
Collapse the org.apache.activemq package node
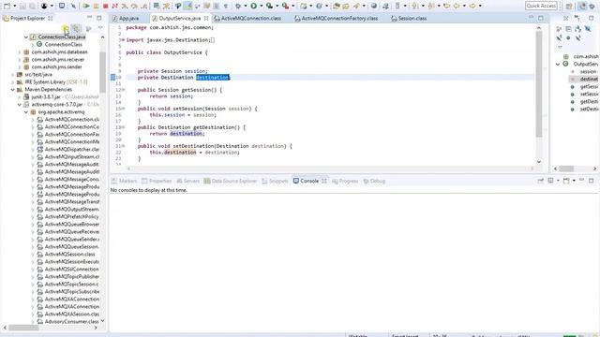coord(26,112)
